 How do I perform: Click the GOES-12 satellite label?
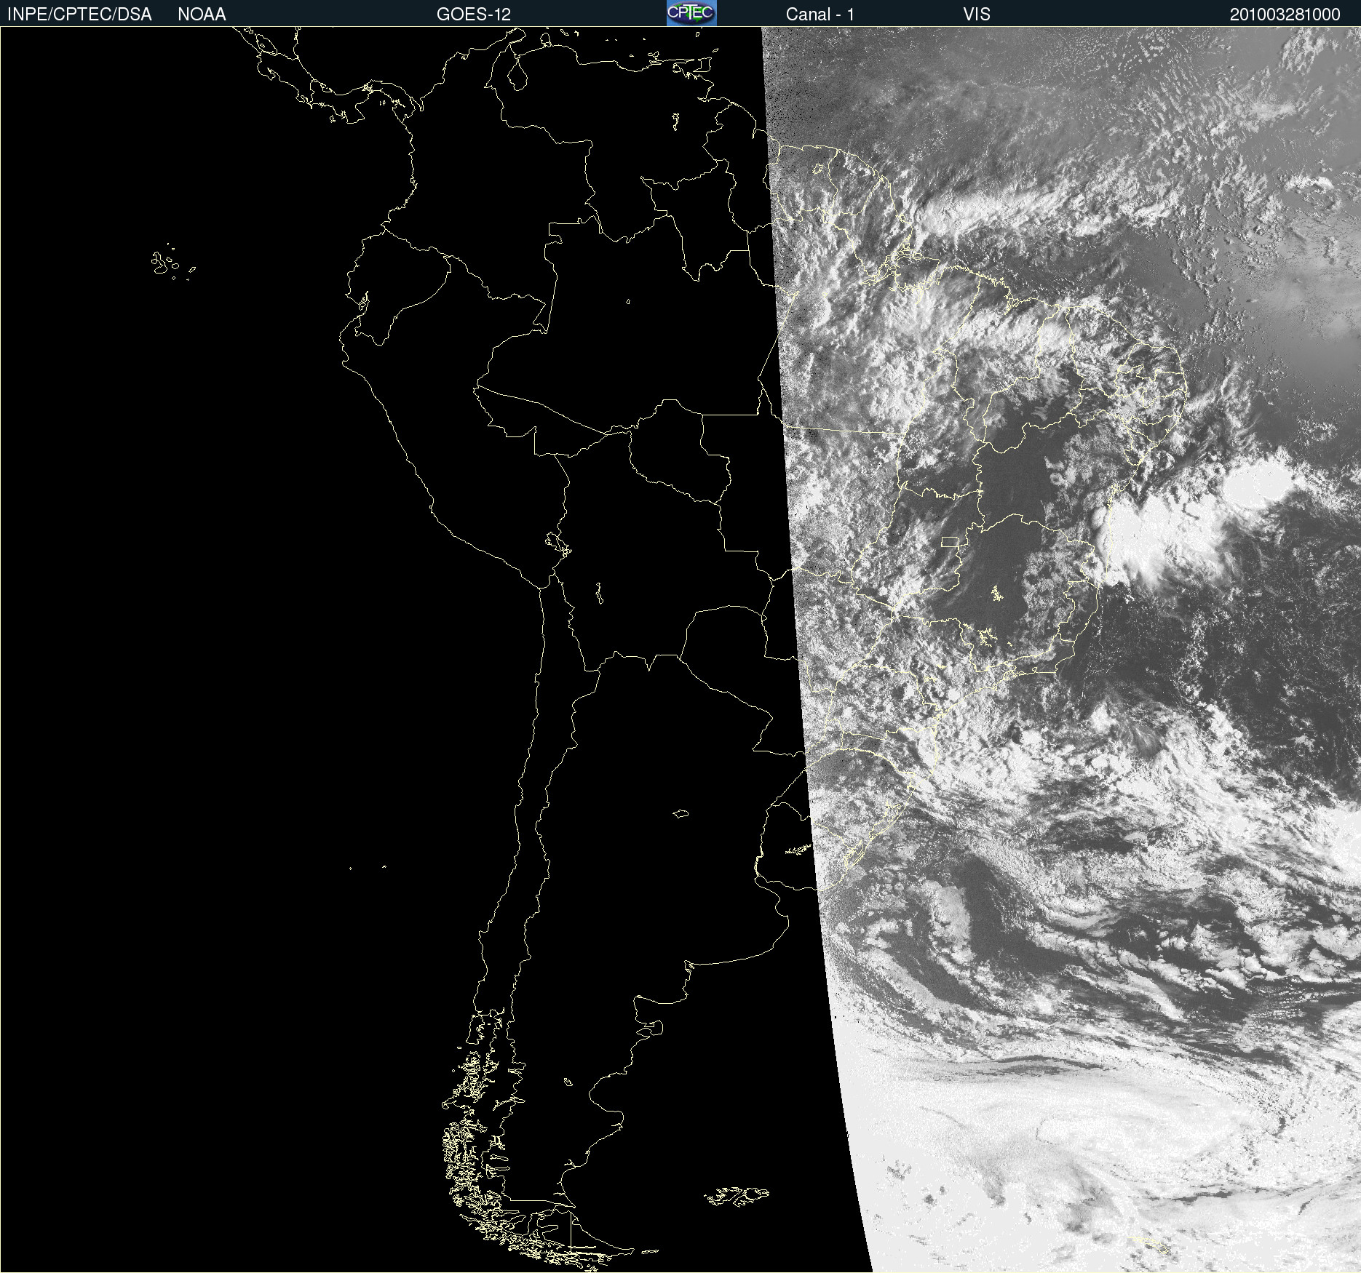click(x=474, y=15)
